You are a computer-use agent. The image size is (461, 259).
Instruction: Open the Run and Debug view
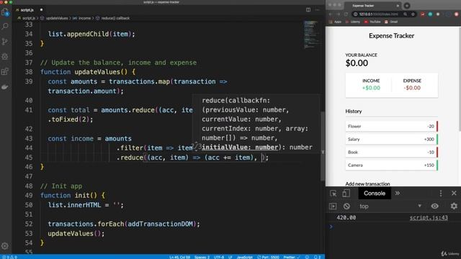tap(5, 56)
